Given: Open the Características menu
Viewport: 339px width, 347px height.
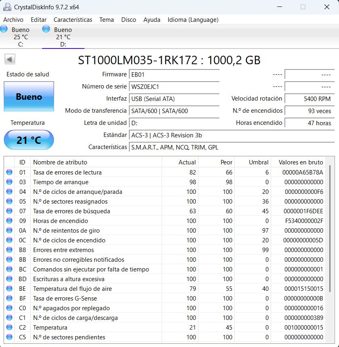Looking at the screenshot, I should 73,19.
